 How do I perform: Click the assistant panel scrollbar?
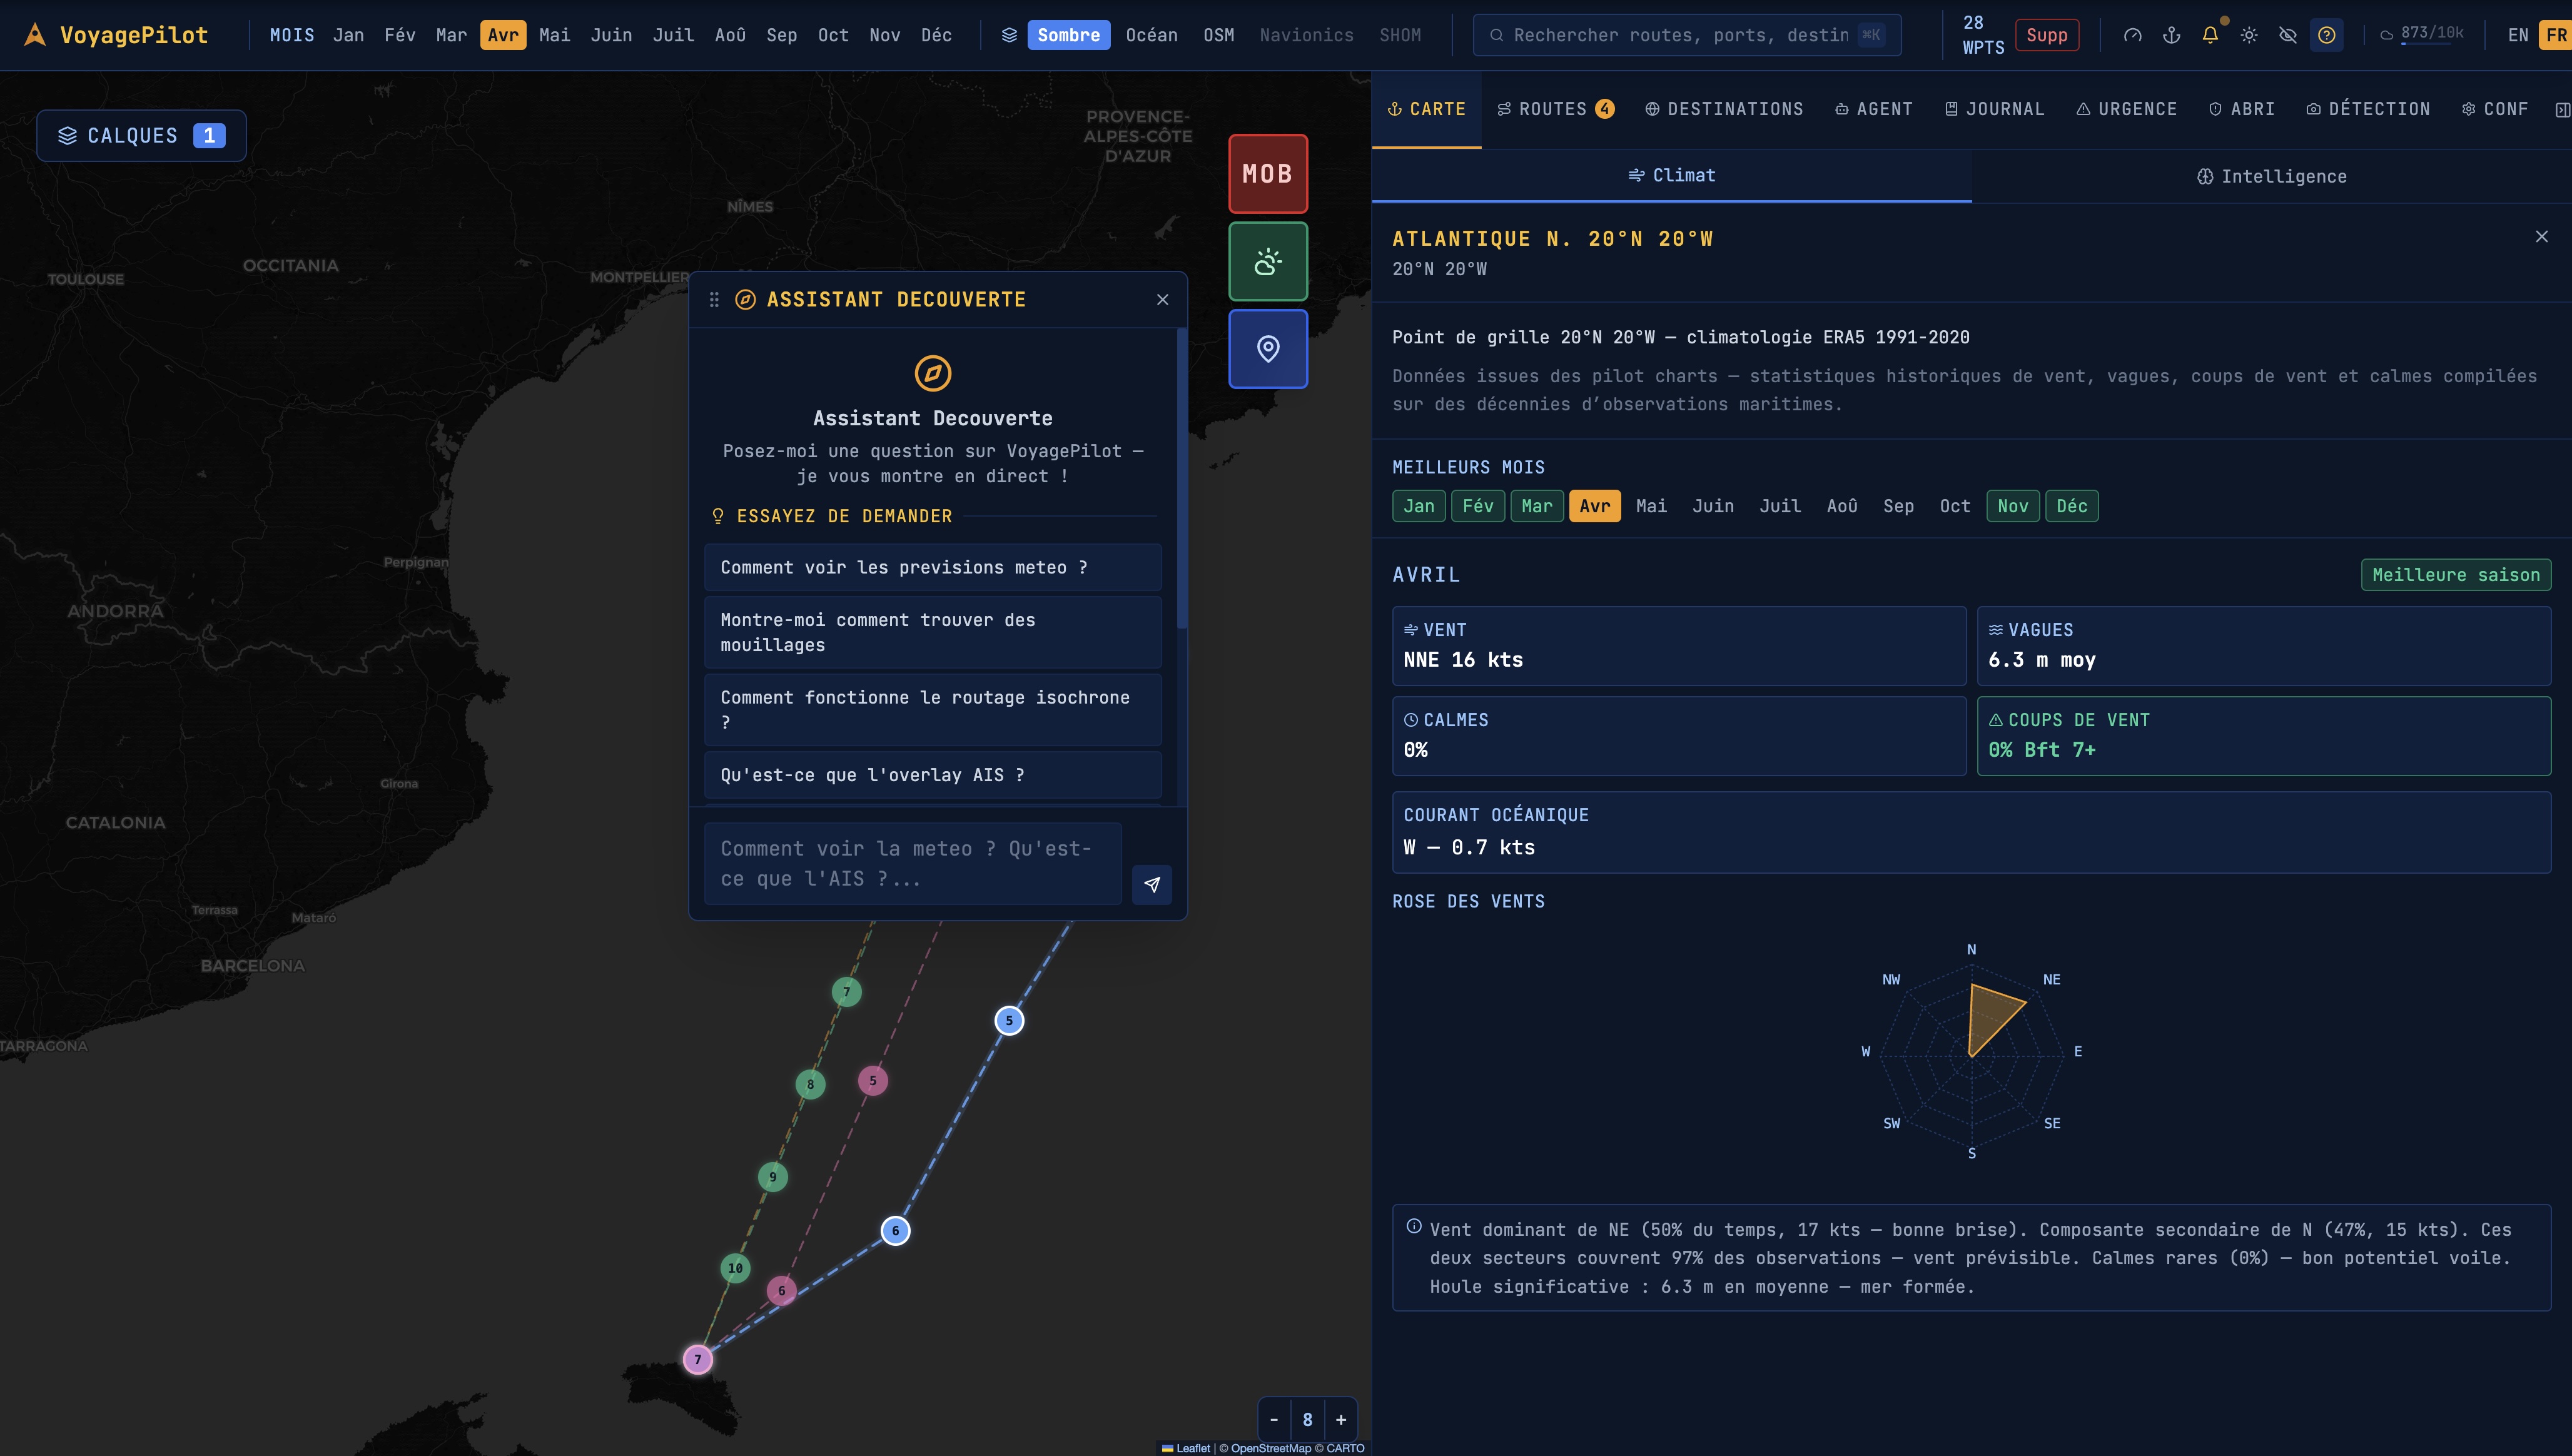tap(1181, 480)
